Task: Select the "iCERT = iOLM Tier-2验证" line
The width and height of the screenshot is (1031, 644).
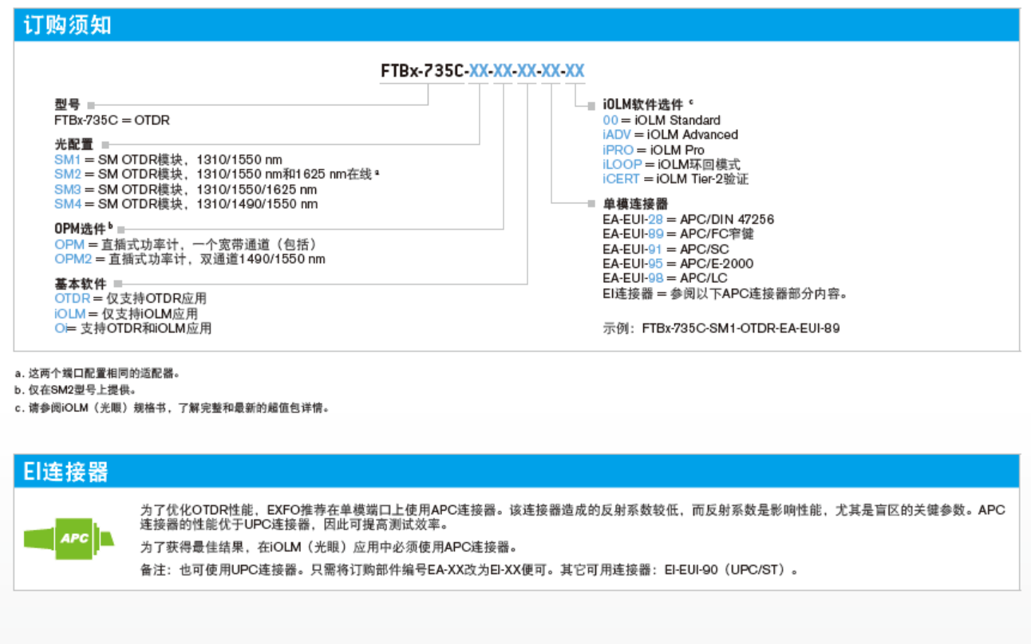Action: 676,179
